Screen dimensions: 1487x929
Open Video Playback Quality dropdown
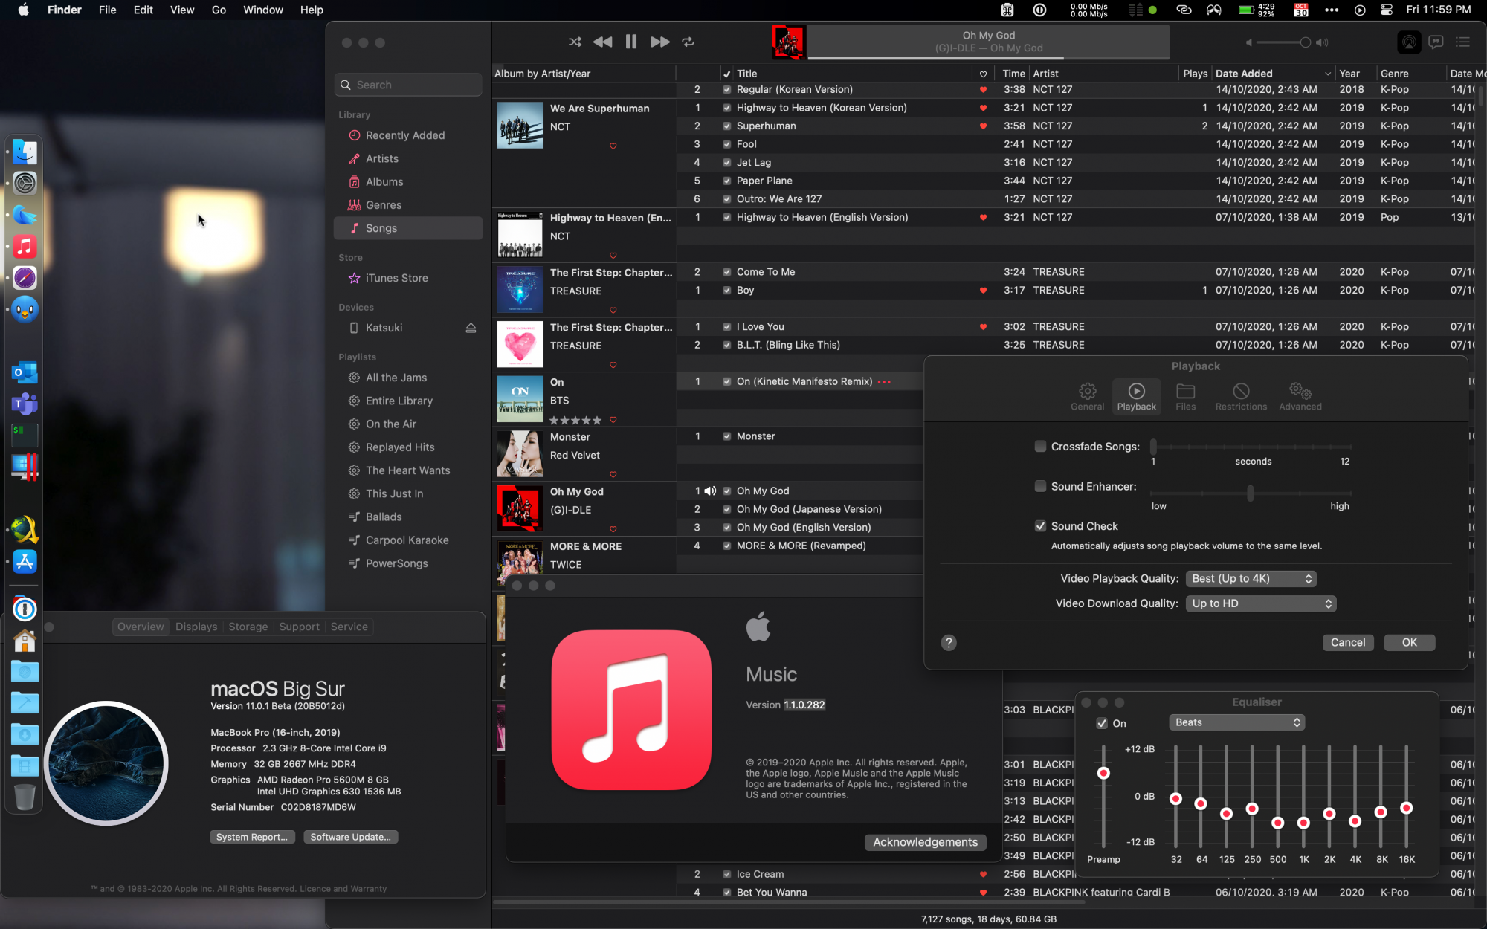pyautogui.click(x=1251, y=579)
